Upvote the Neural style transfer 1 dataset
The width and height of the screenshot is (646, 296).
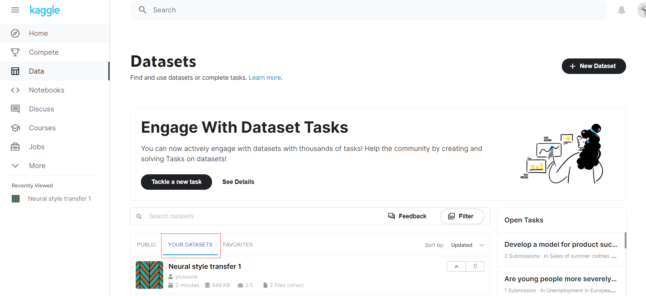(456, 266)
